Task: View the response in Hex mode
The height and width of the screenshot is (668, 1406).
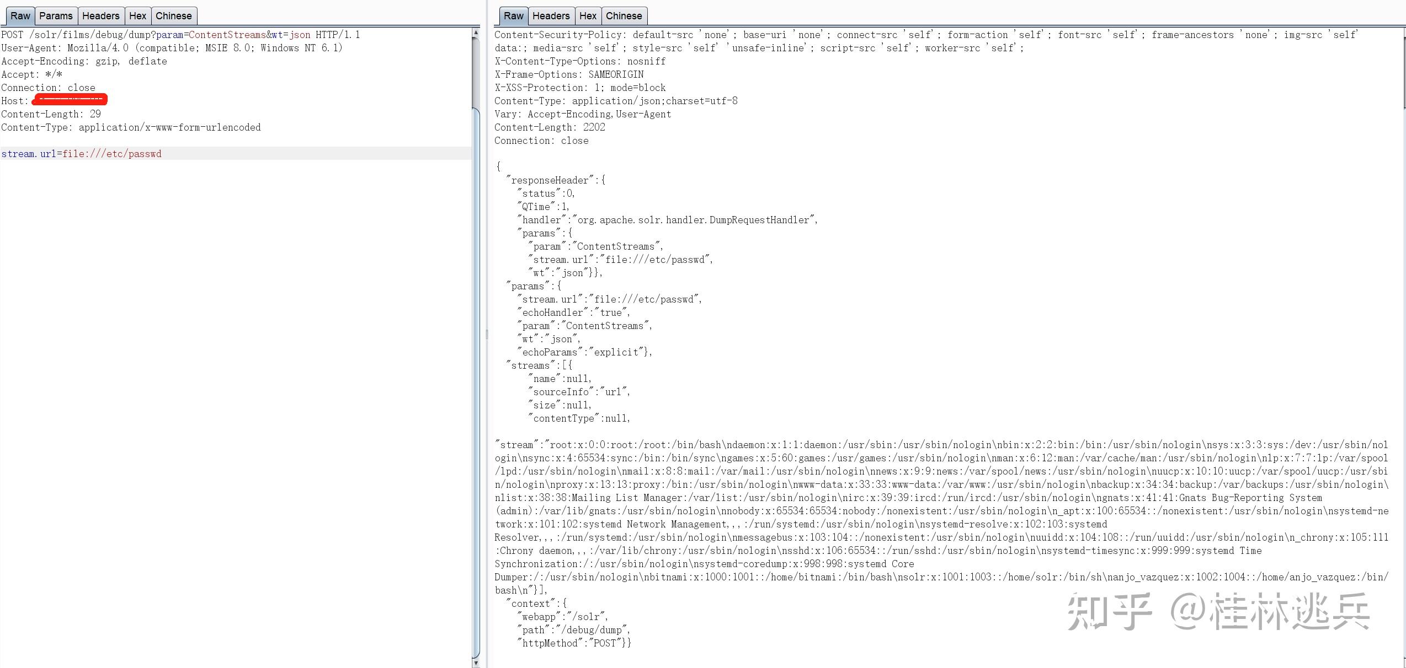Action: 587,15
